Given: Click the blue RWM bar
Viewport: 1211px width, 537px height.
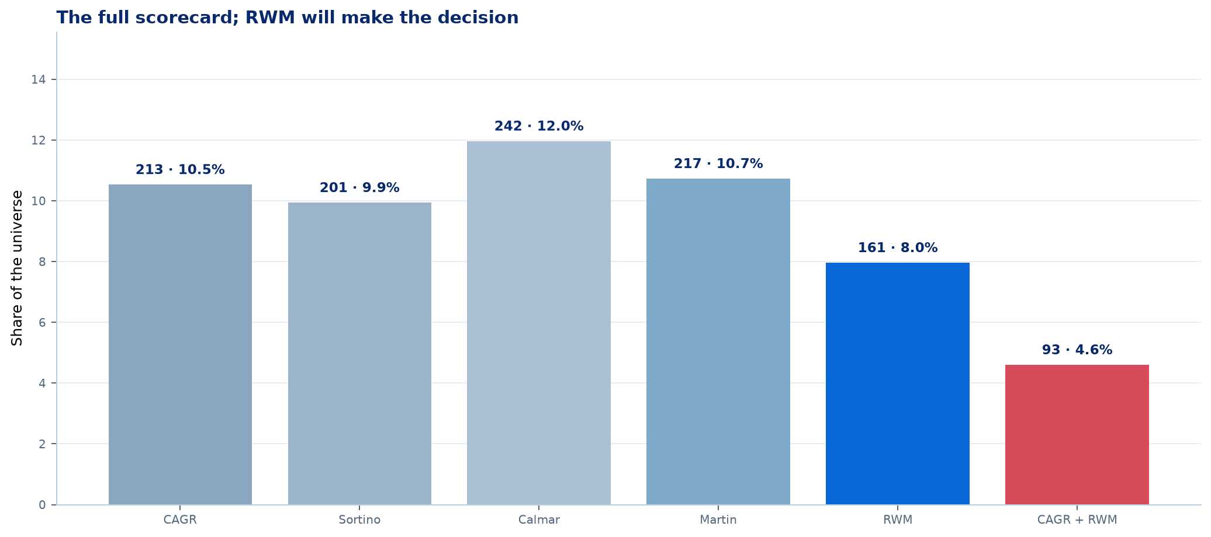Looking at the screenshot, I should pos(898,383).
